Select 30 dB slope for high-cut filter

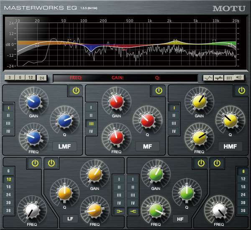pyautogui.click(x=243, y=203)
